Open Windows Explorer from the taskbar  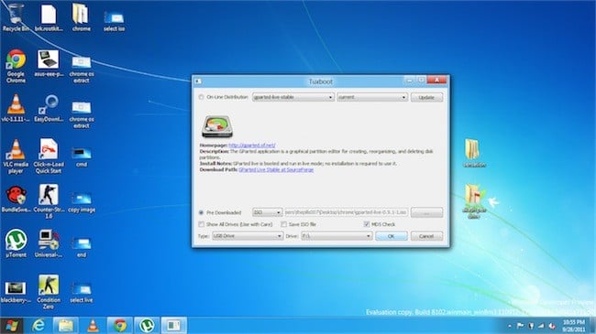coord(65,325)
